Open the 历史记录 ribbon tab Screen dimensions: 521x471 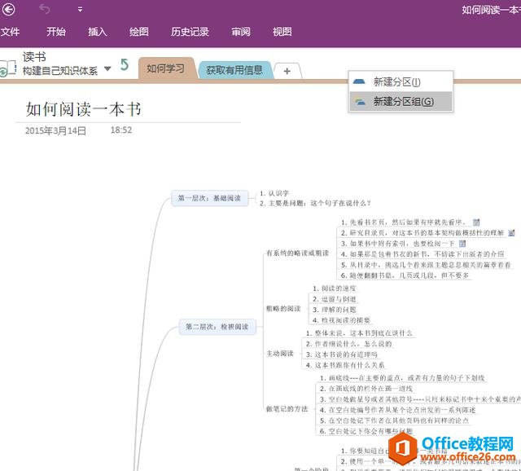pyautogui.click(x=190, y=32)
